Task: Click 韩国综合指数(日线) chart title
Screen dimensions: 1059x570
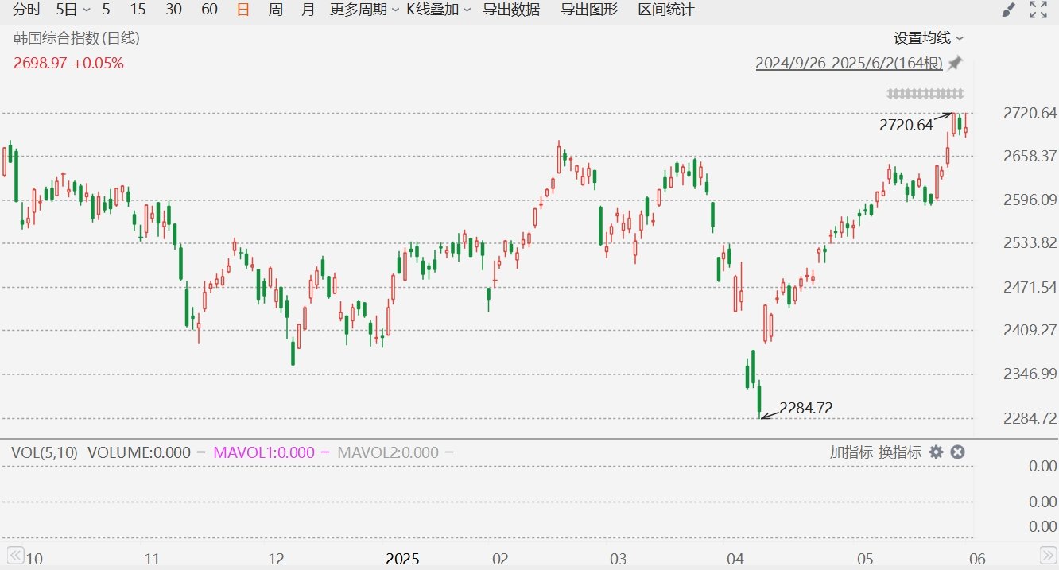Action: (76, 37)
